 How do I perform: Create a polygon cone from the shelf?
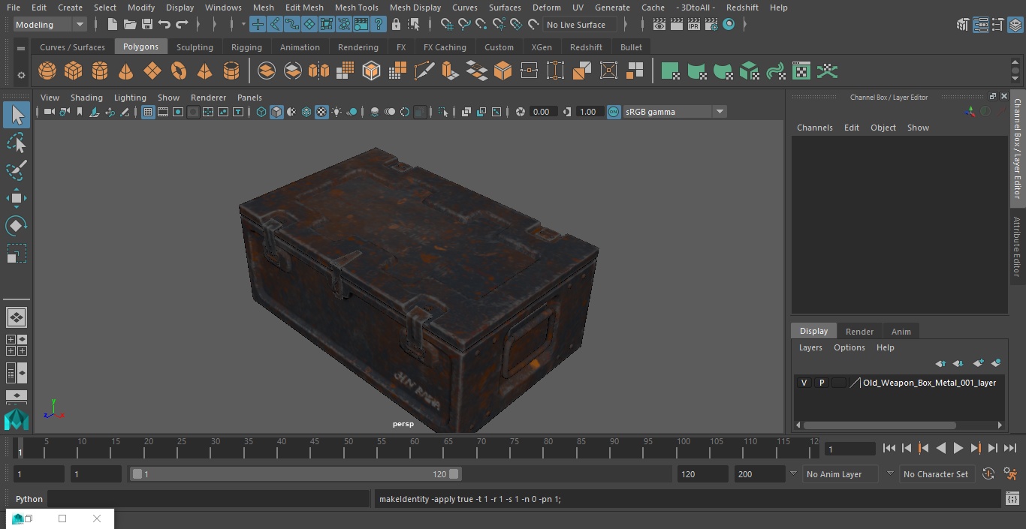point(126,71)
